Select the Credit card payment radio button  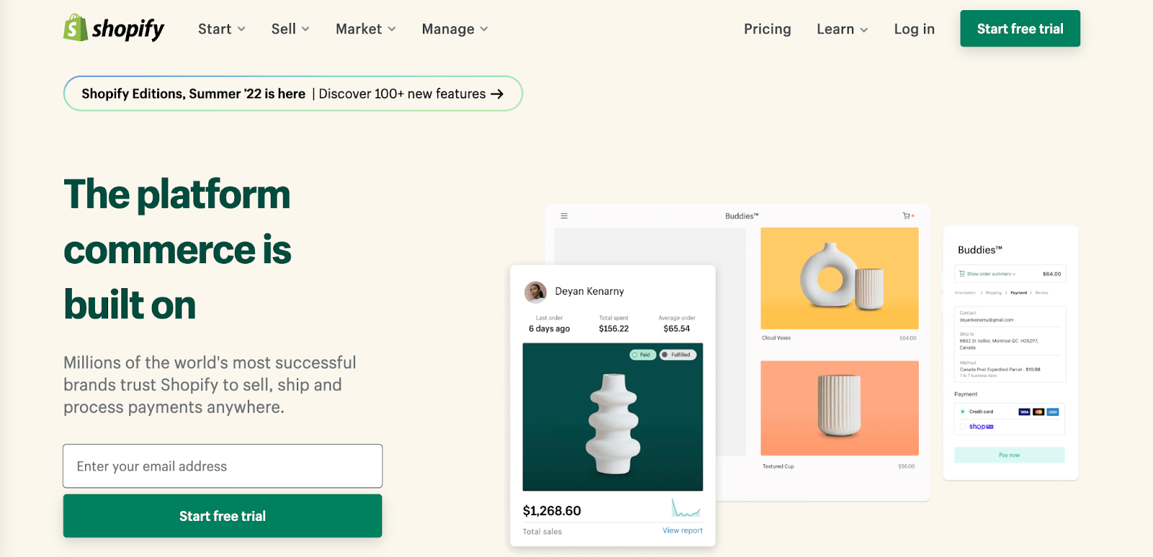(961, 411)
